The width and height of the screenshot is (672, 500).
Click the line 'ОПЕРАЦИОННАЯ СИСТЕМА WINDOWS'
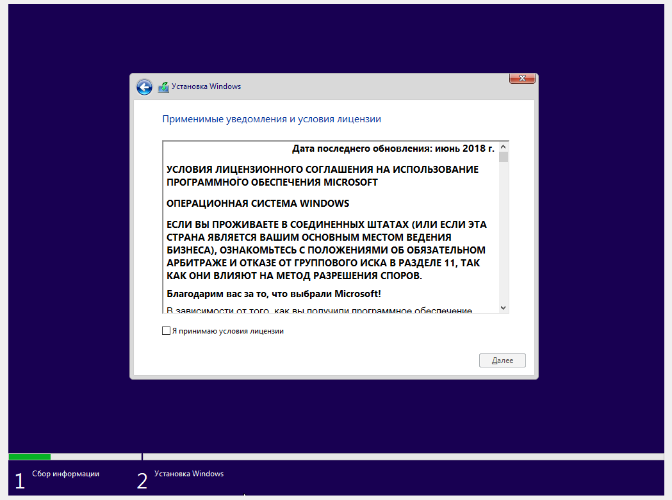tap(258, 204)
